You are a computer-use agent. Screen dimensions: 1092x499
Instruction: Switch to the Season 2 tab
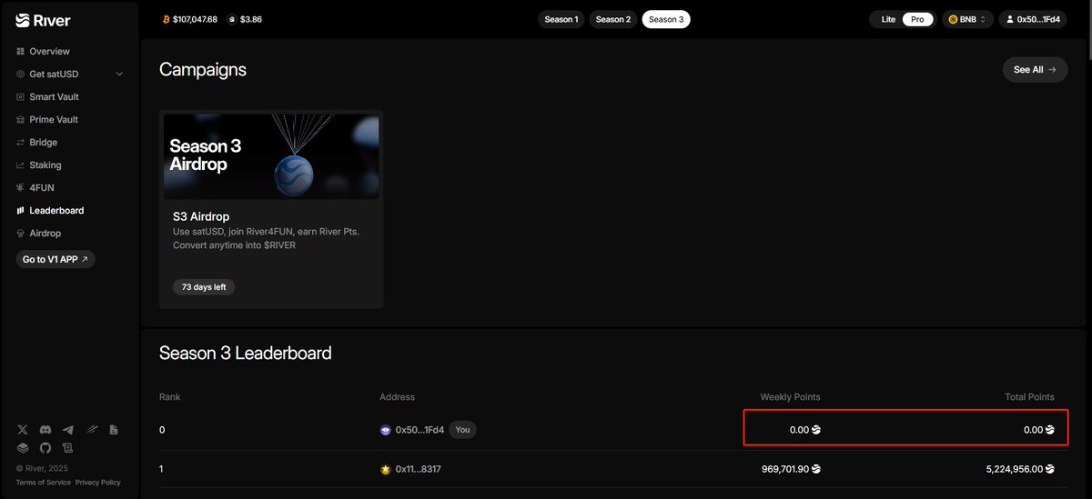(612, 19)
